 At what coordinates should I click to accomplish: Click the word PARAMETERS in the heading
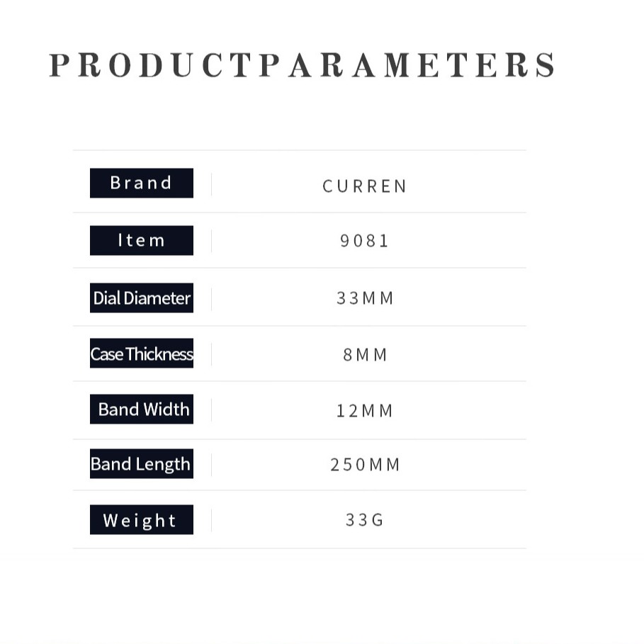tap(408, 65)
